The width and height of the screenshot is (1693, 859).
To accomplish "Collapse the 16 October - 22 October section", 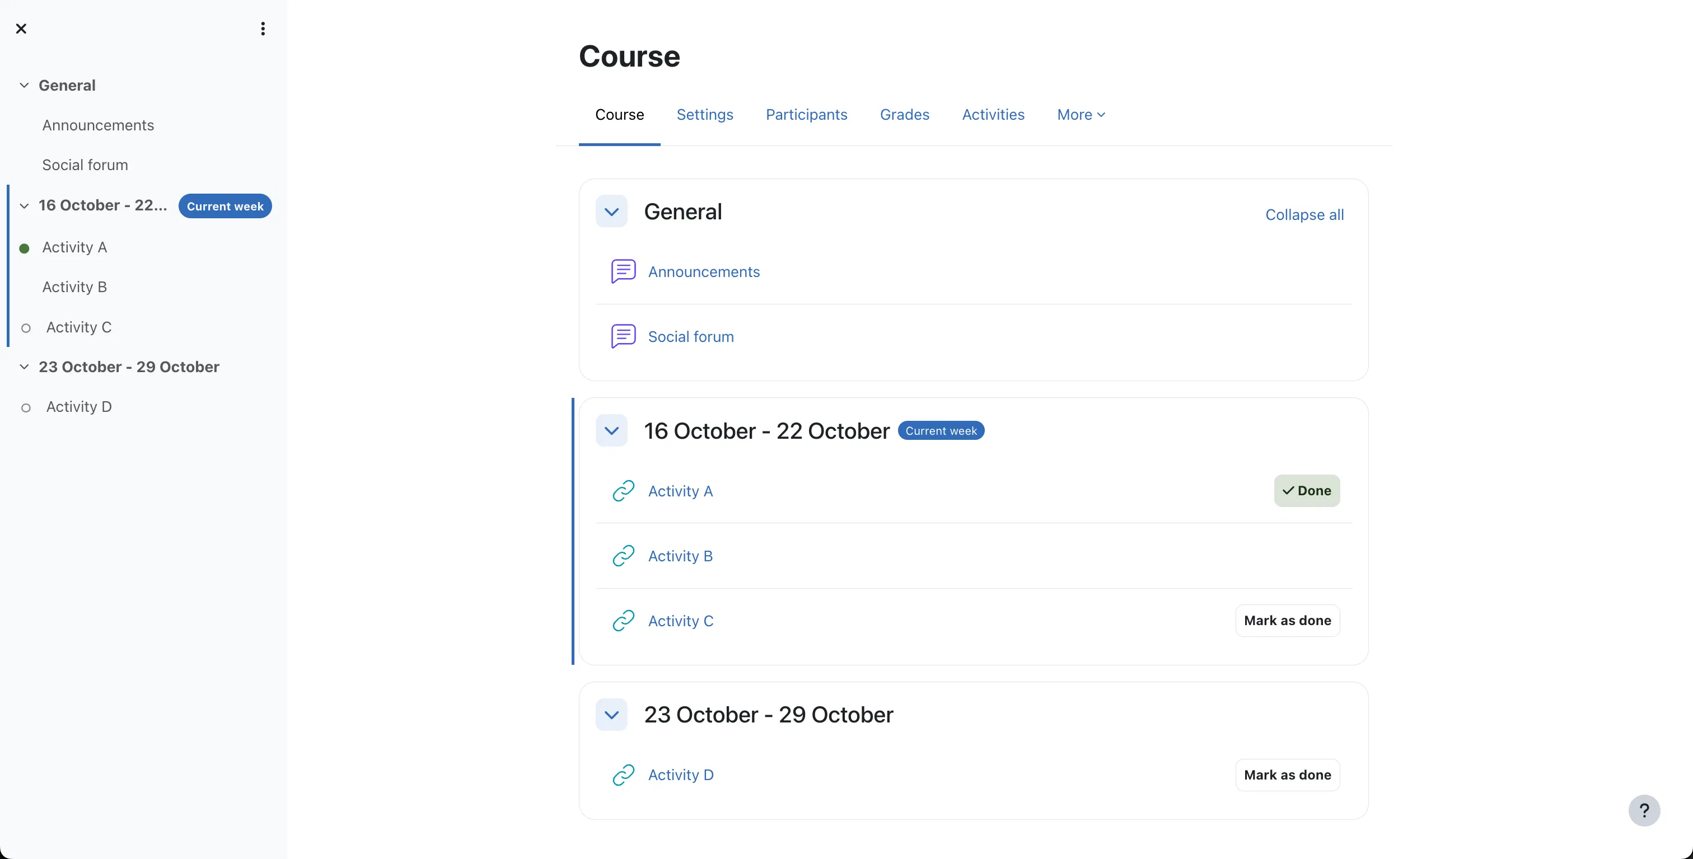I will pyautogui.click(x=611, y=431).
